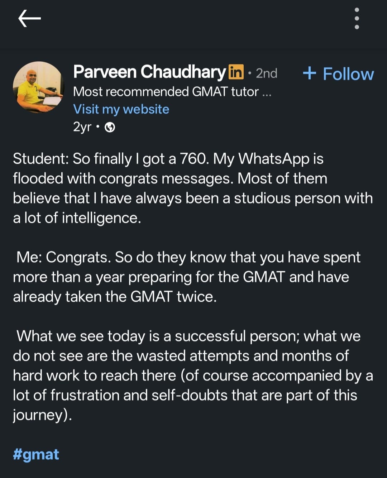Open Parveen Chaudhary's profile photo
Image resolution: width=387 pixels, height=478 pixels.
[x=38, y=87]
